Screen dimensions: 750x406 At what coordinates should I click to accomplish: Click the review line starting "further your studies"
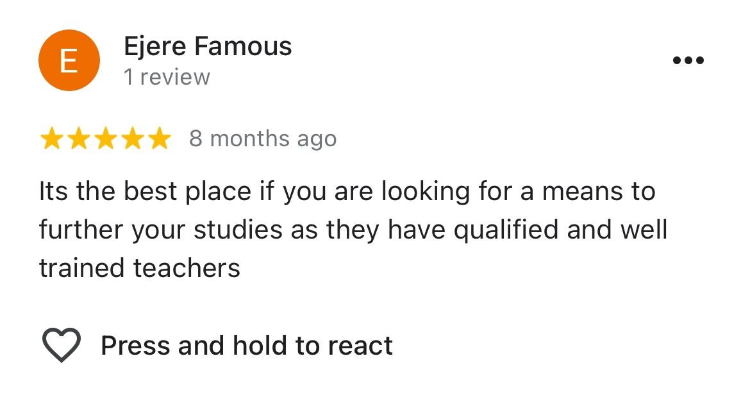pyautogui.click(x=353, y=230)
